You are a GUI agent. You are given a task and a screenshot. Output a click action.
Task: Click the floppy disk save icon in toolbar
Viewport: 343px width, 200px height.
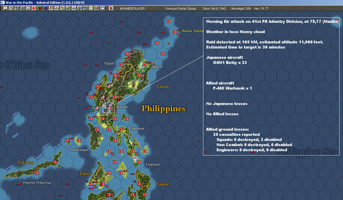click(x=5, y=8)
